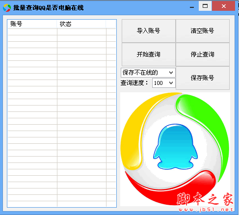Open the 保存不在线的 dropdown
Screen dimensions: 239x215
(148, 73)
